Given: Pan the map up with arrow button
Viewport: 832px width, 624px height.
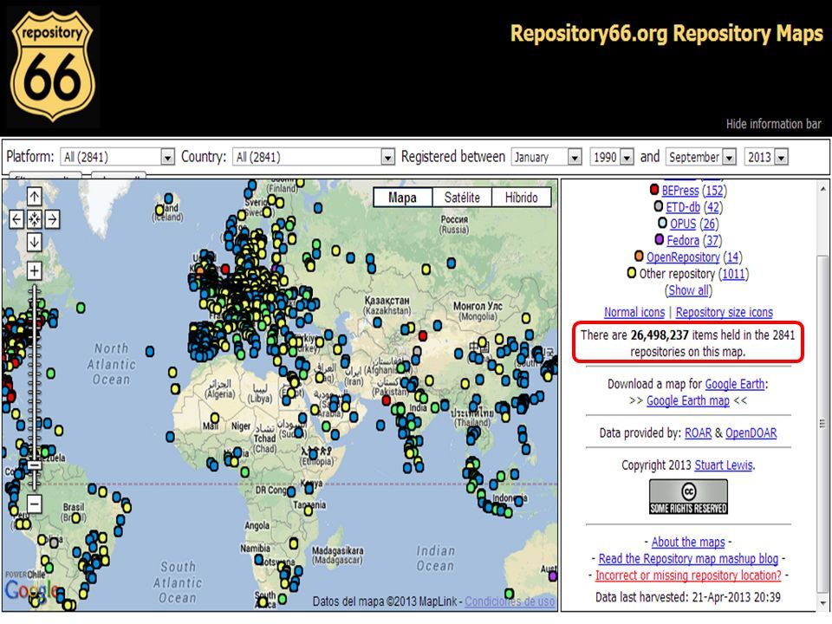Looking at the screenshot, I should (x=35, y=197).
